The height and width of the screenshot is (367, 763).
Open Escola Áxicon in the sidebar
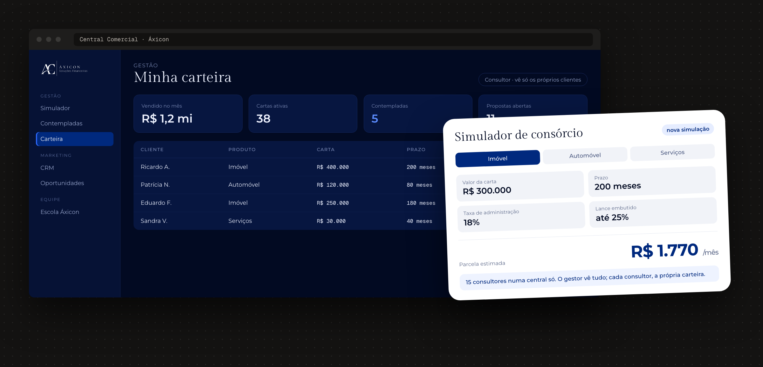60,212
